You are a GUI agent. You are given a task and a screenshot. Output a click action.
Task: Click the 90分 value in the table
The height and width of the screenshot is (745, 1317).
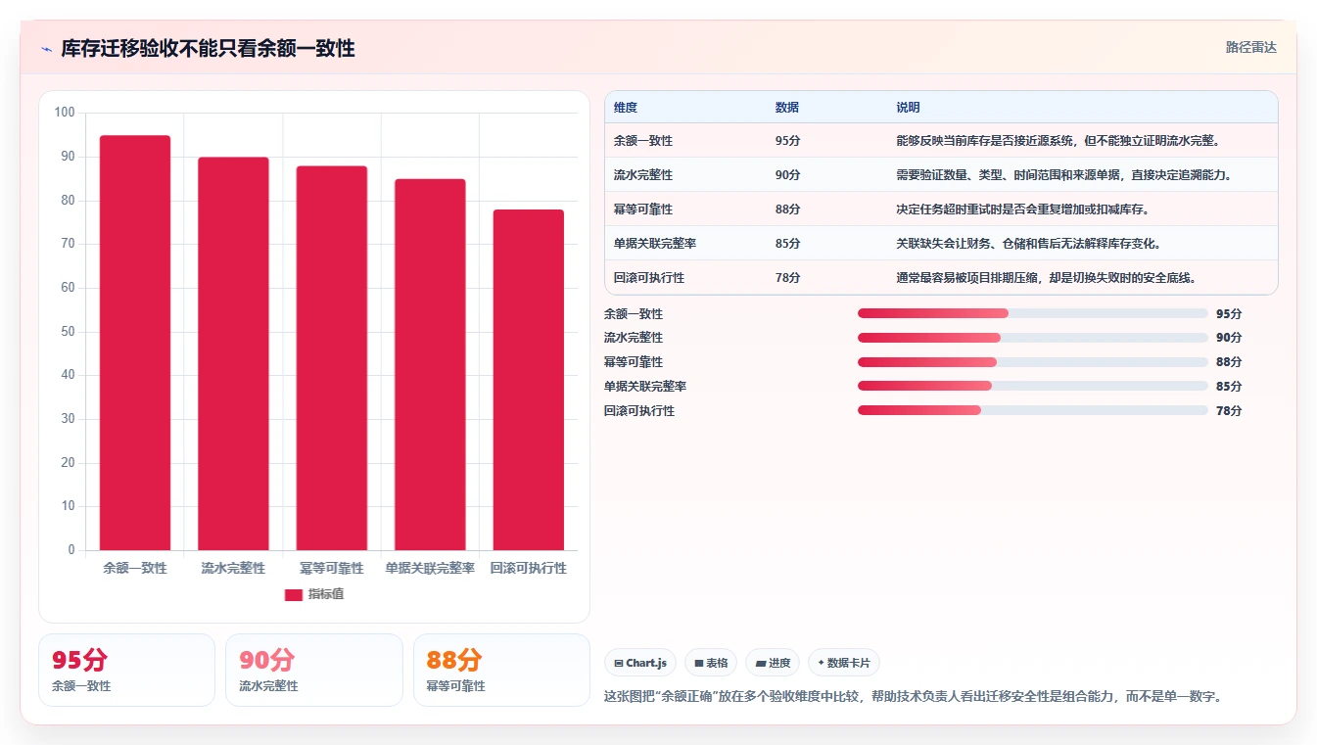click(x=787, y=175)
